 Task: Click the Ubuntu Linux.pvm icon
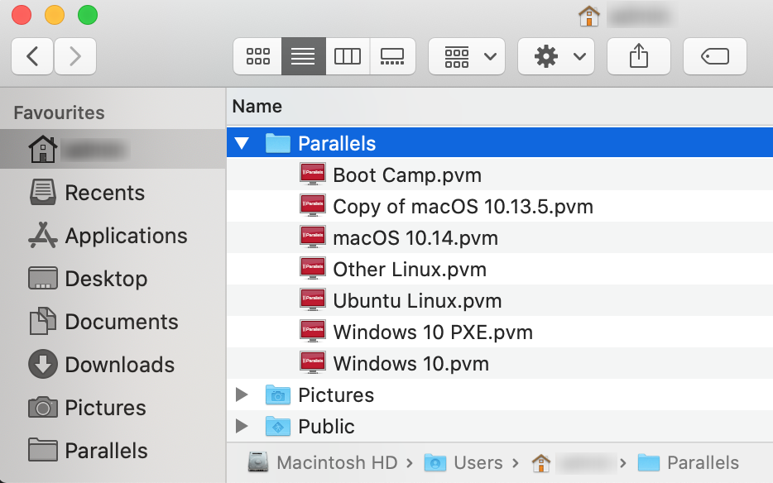click(313, 301)
